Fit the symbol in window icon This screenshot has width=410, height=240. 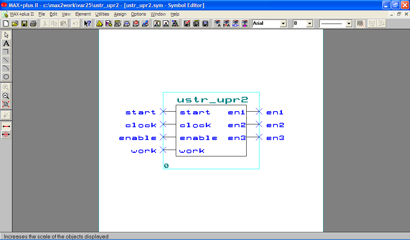[6, 104]
